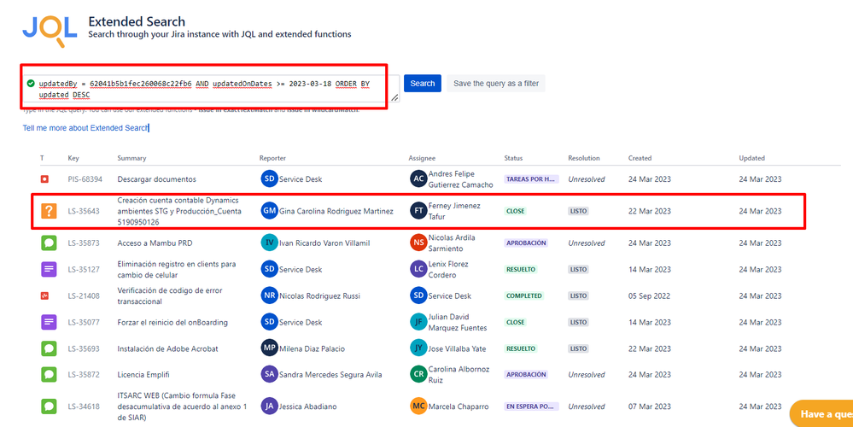Open issue key LS-21408
The image size is (853, 427).
tap(84, 295)
